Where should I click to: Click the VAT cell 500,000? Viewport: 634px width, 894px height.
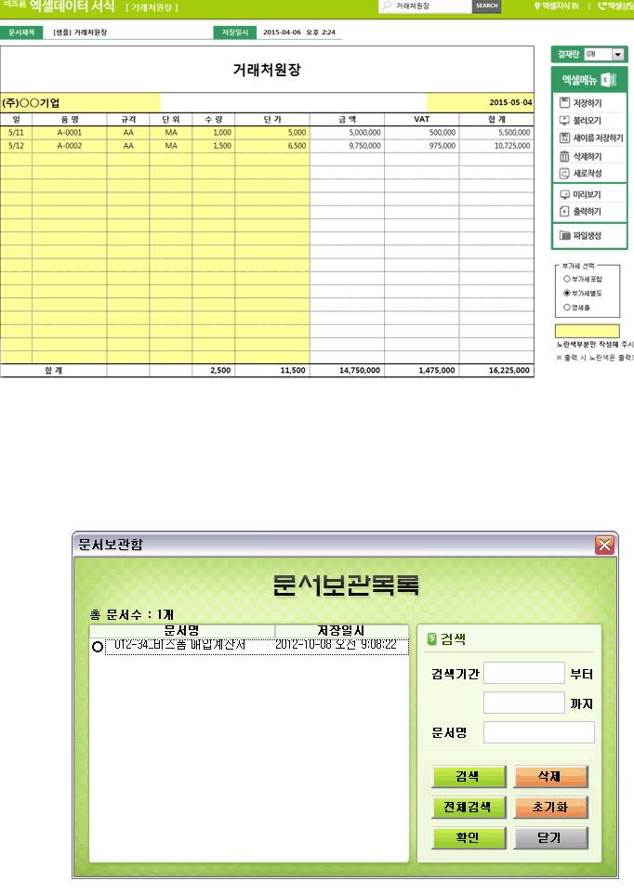click(422, 132)
